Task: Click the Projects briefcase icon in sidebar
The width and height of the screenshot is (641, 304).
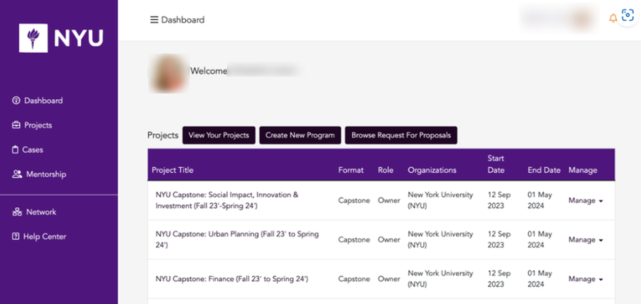Action: click(x=16, y=125)
